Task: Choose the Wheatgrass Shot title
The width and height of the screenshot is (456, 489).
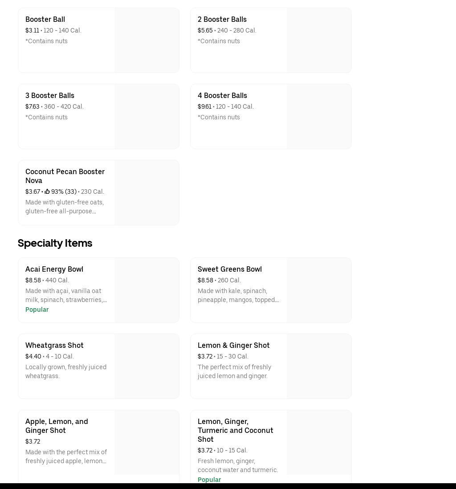Action: pos(54,345)
